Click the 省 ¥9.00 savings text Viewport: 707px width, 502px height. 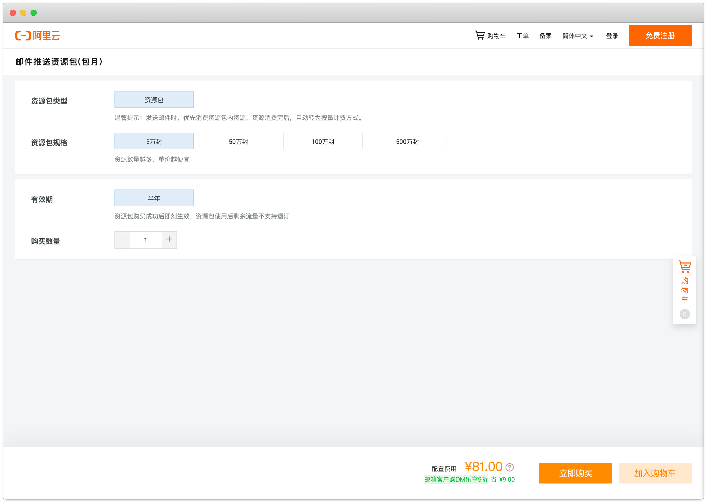503,479
